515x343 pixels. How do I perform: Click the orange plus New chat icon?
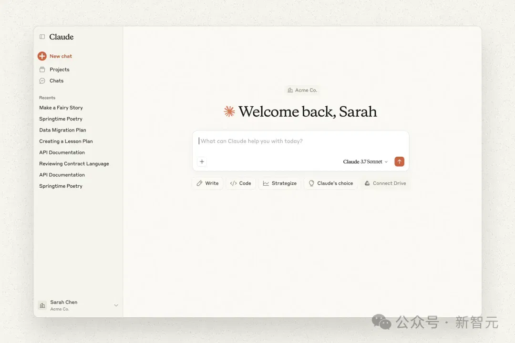coord(42,56)
